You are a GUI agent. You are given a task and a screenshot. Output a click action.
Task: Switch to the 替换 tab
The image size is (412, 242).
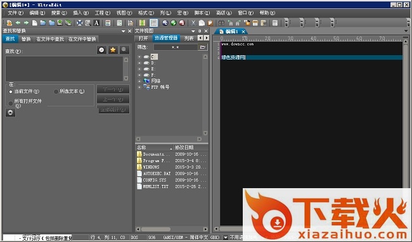pyautogui.click(x=26, y=39)
